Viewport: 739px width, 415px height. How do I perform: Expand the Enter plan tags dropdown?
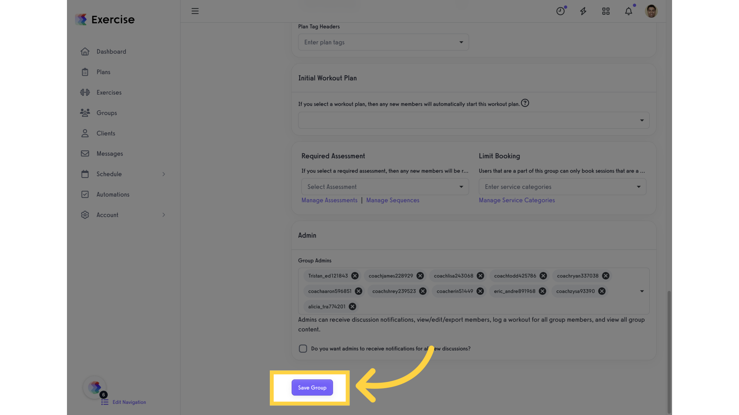(x=383, y=42)
